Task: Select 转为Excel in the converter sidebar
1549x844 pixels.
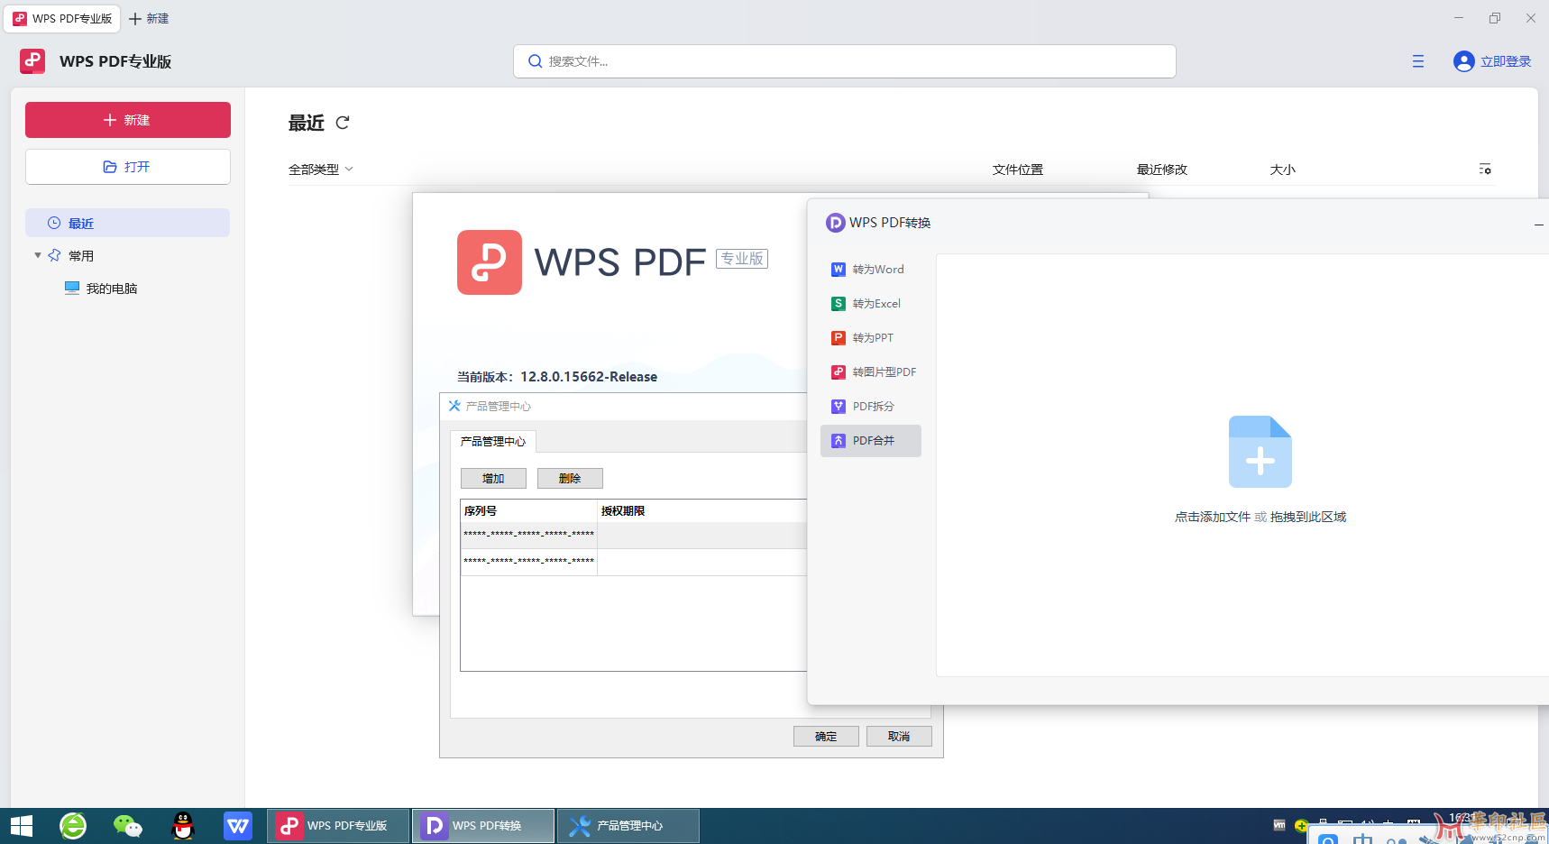Action: [871, 304]
